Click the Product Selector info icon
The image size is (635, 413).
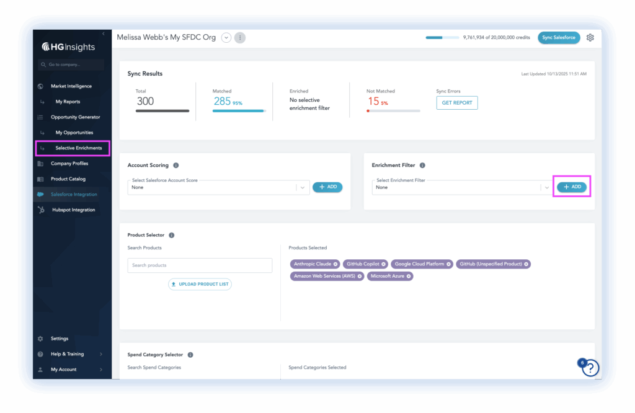click(x=172, y=236)
